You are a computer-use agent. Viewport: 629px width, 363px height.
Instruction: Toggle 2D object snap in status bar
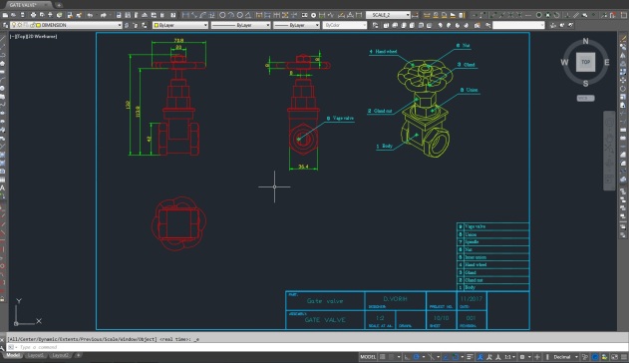[456, 357]
